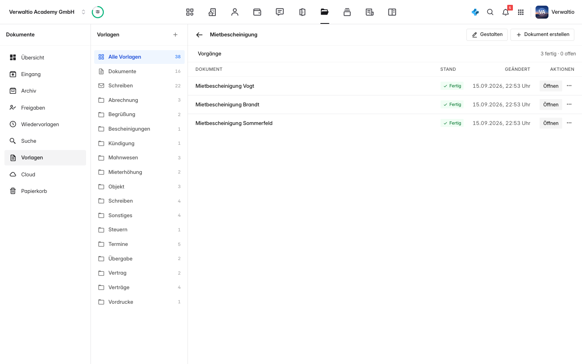Open global search with the magnifier icon

point(490,12)
